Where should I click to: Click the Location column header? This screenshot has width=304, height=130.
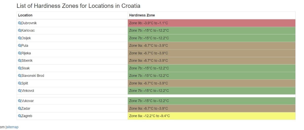[25, 15]
